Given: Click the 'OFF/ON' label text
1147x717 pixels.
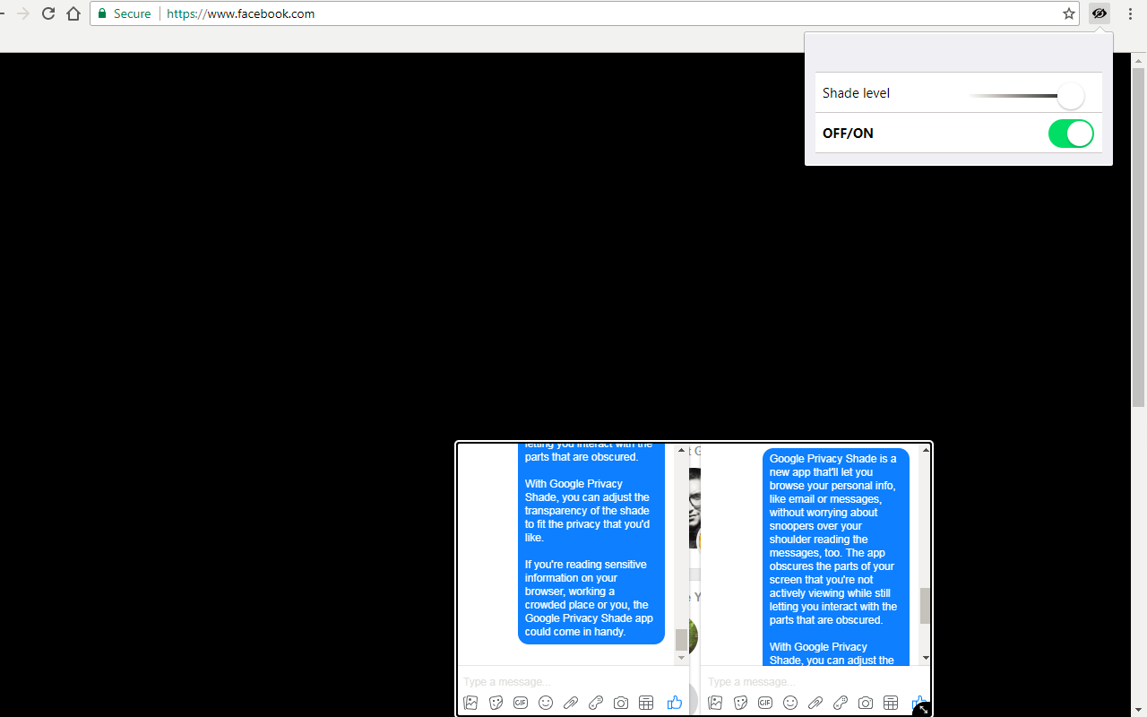Looking at the screenshot, I should point(848,134).
